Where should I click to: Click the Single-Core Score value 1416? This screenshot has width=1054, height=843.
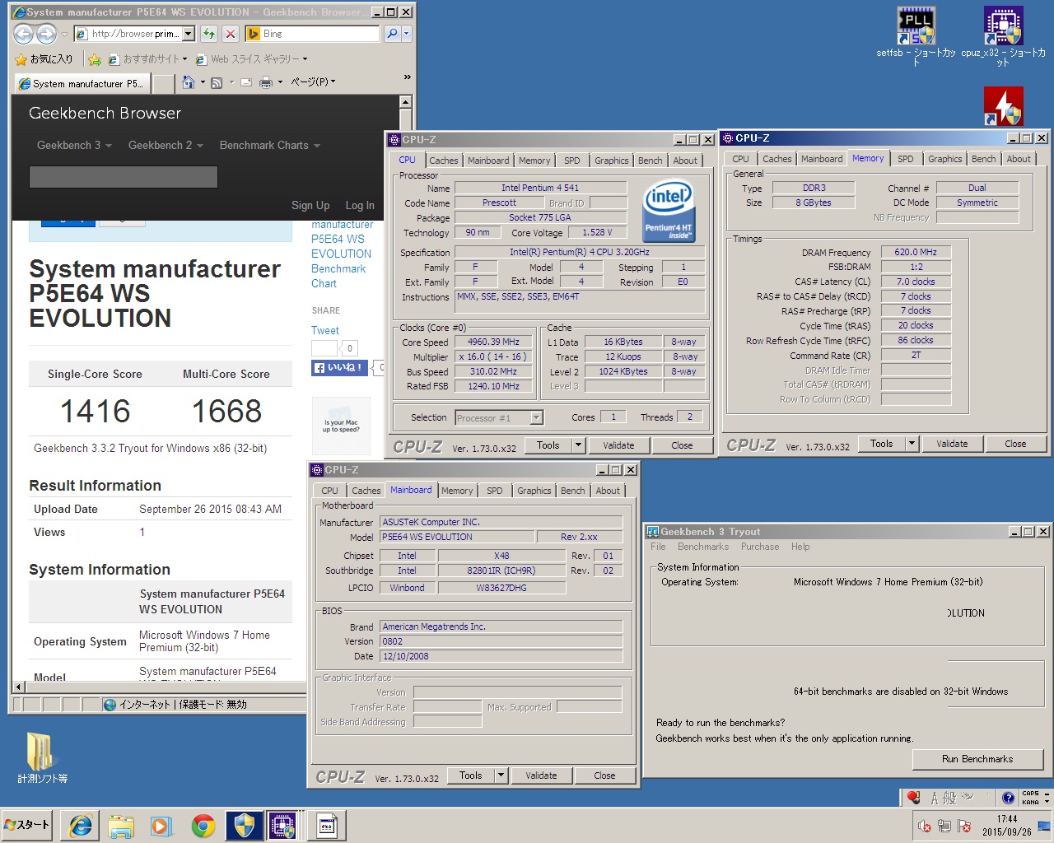(96, 411)
